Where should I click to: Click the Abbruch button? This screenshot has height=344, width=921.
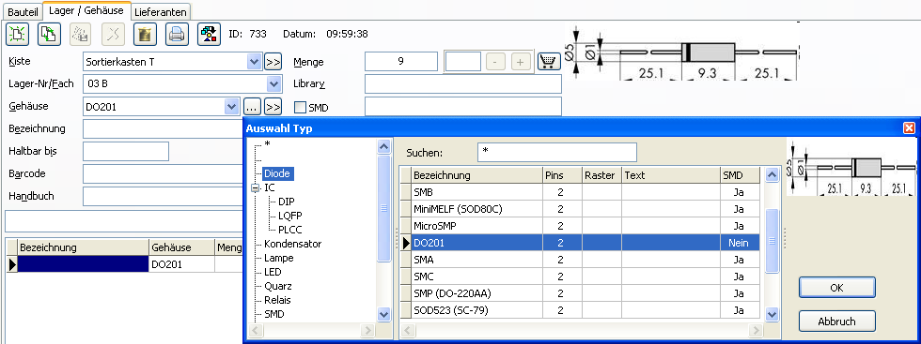837,322
